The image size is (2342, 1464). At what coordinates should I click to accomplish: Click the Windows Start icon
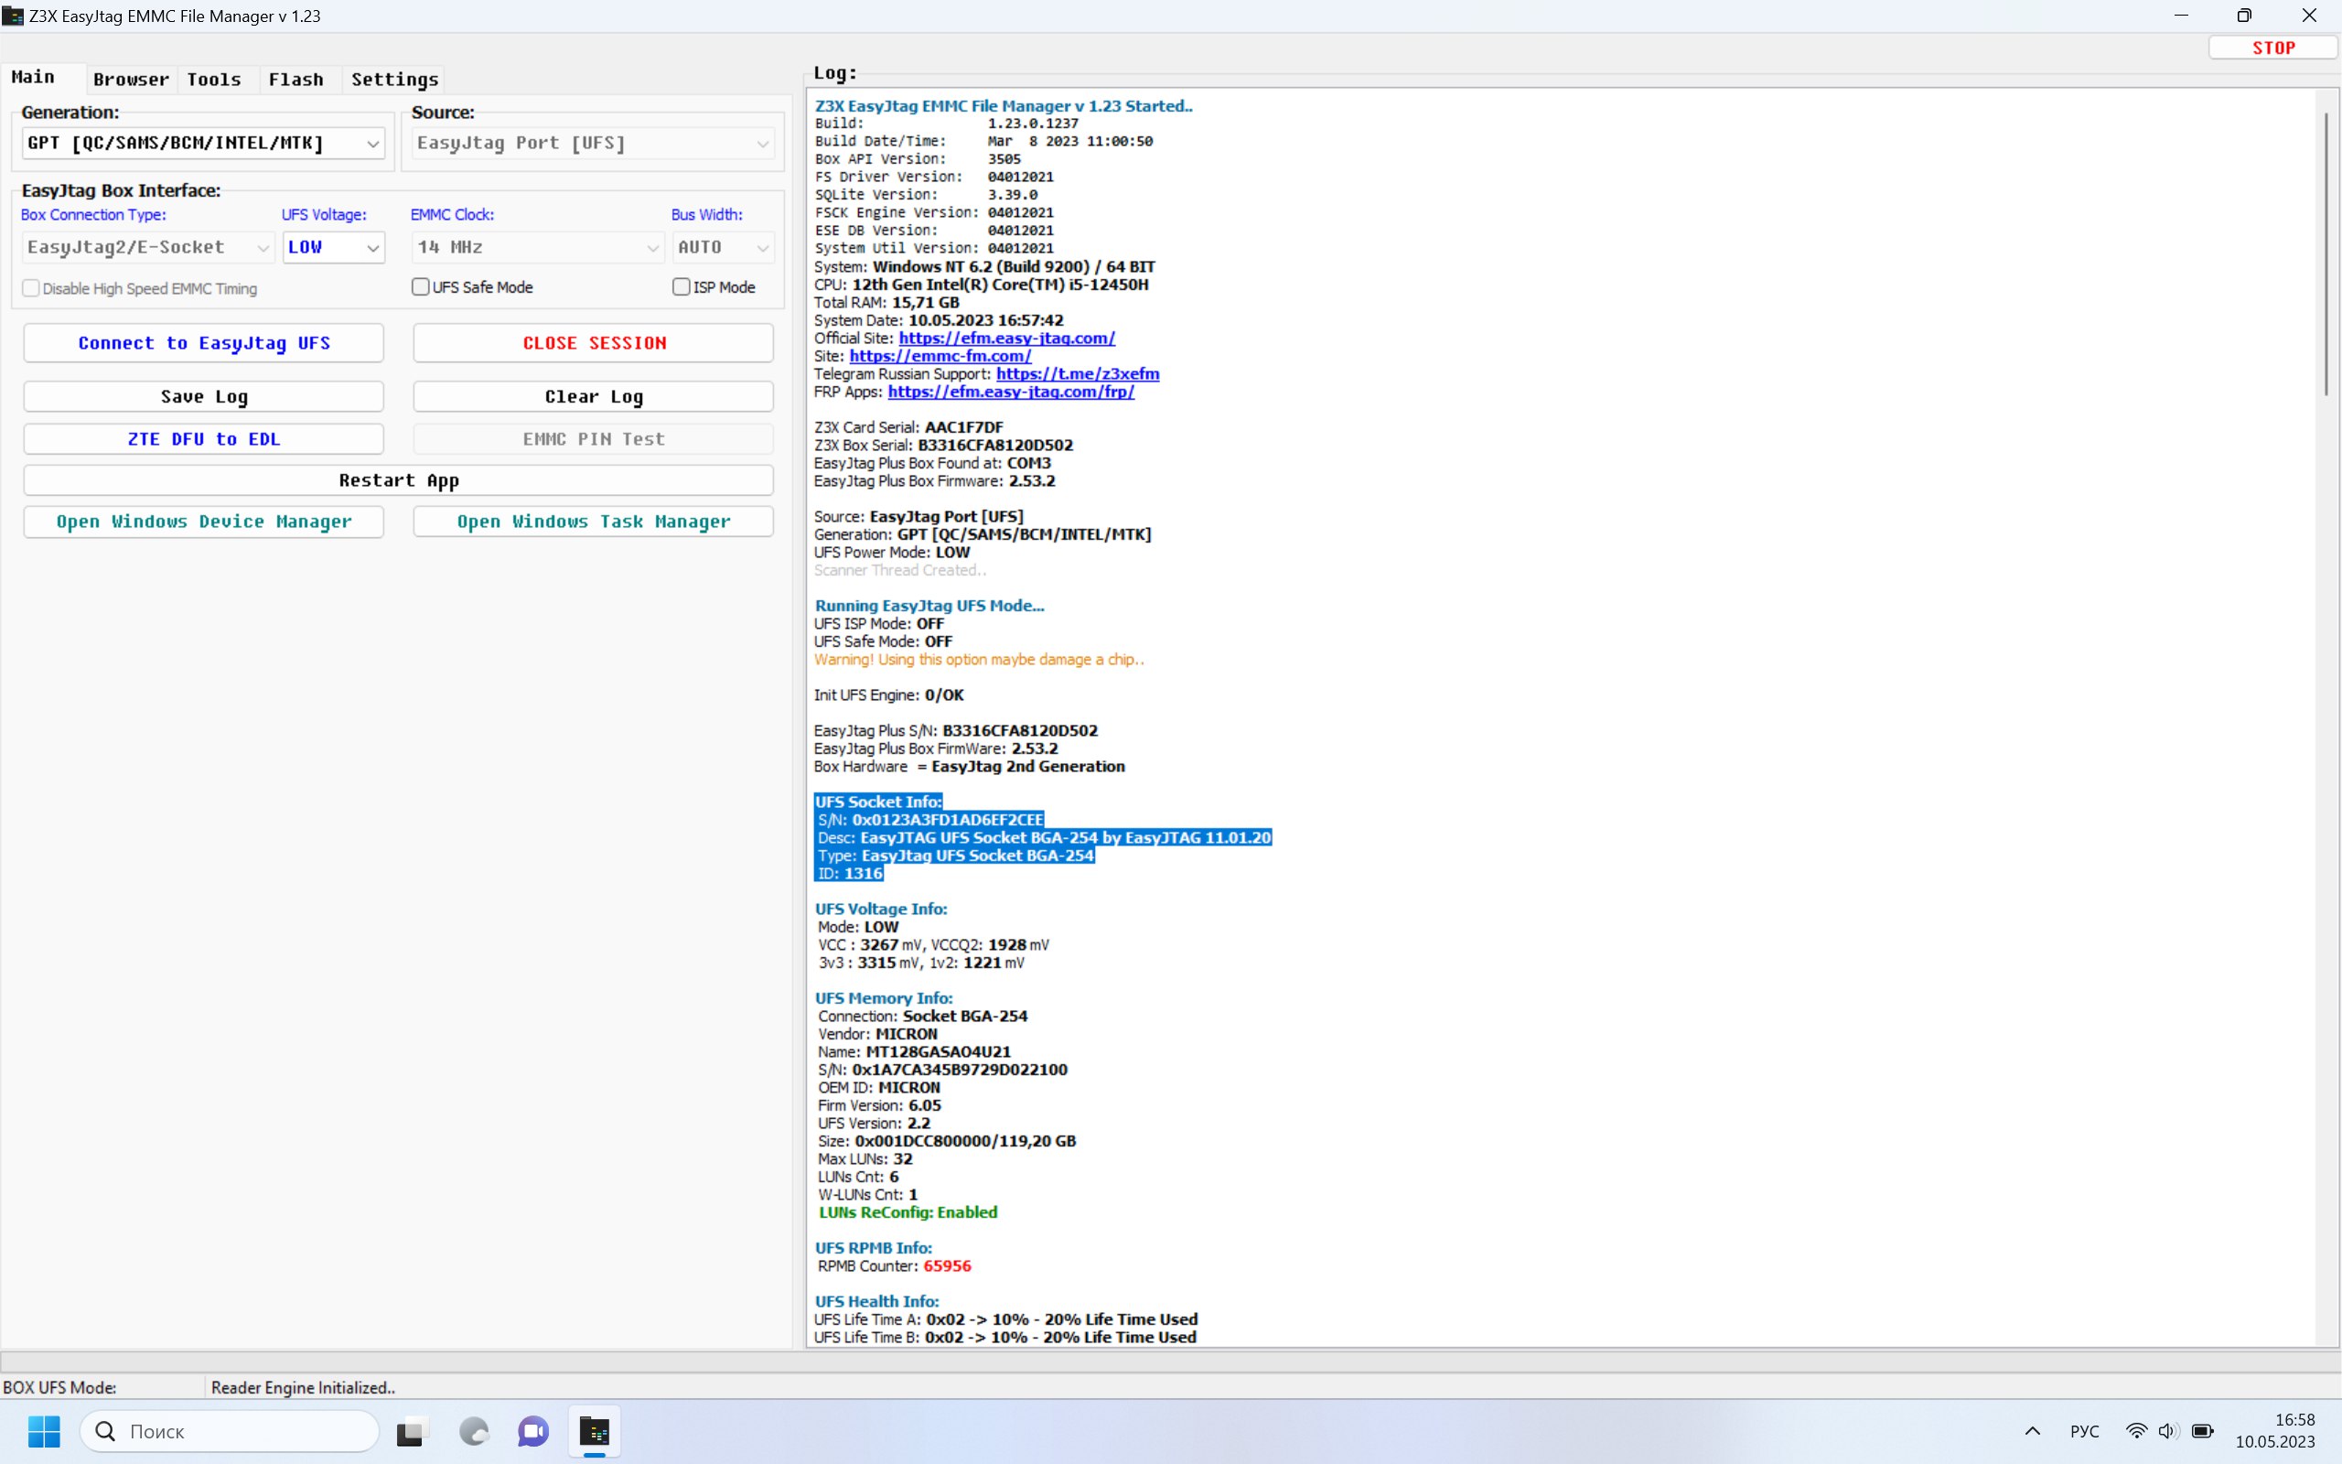[45, 1431]
